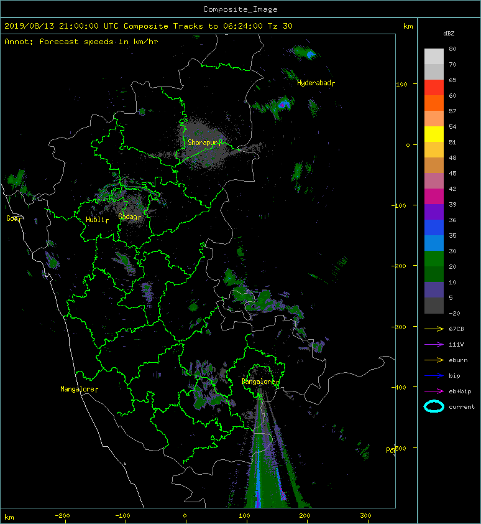Select the light orange 57 dBZ swatch

pyautogui.click(x=434, y=119)
